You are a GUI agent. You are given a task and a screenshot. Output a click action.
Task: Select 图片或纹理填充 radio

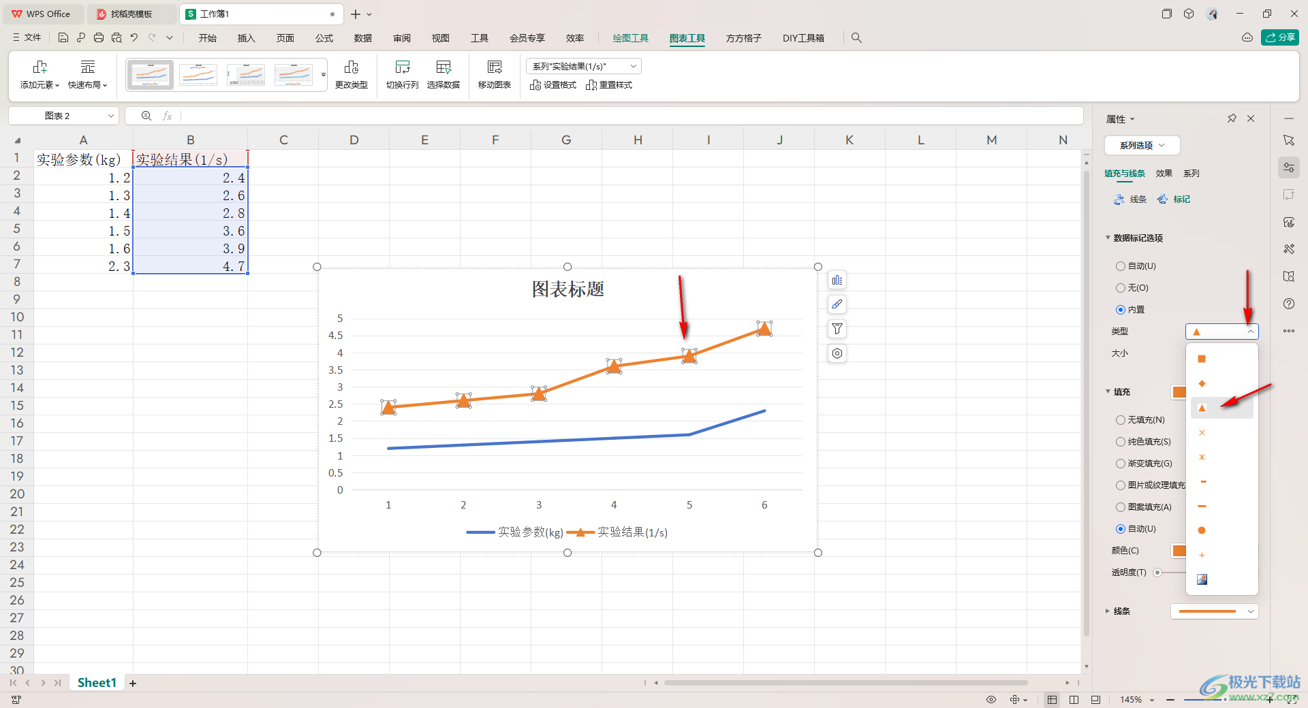(x=1121, y=485)
